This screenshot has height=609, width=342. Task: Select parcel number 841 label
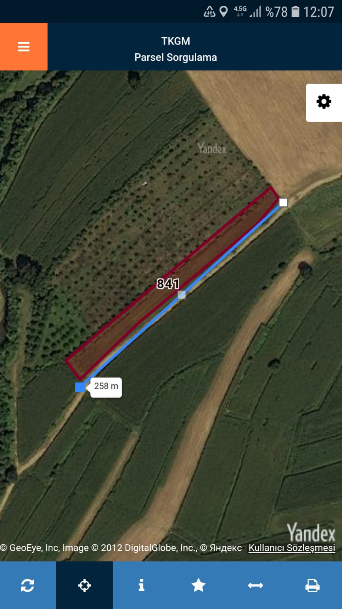[168, 284]
